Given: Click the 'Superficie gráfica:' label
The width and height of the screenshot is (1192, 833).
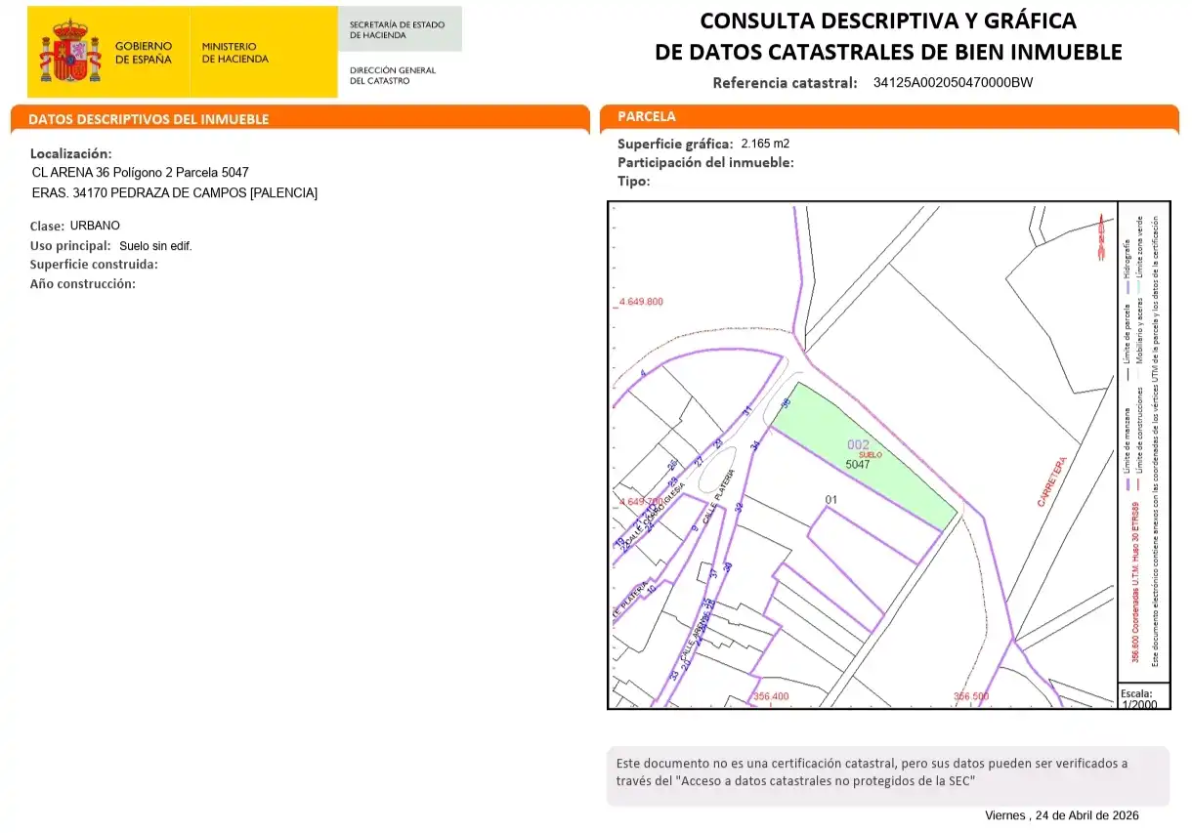Looking at the screenshot, I should pyautogui.click(x=675, y=144).
